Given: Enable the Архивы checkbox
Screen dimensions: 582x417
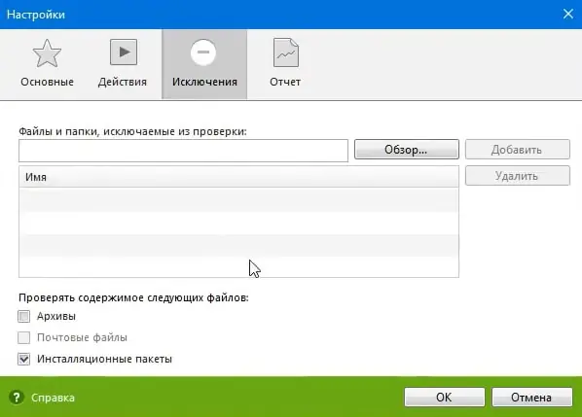Looking at the screenshot, I should click(x=24, y=316).
